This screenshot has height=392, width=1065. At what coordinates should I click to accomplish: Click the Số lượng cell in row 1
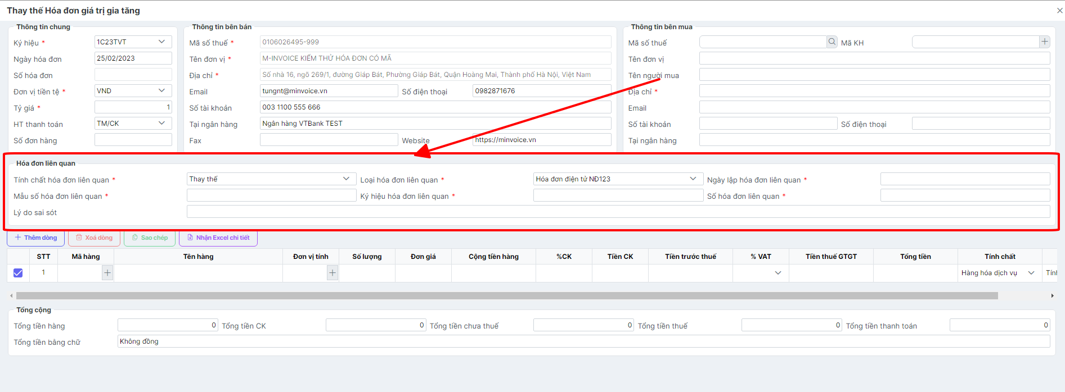(x=367, y=273)
